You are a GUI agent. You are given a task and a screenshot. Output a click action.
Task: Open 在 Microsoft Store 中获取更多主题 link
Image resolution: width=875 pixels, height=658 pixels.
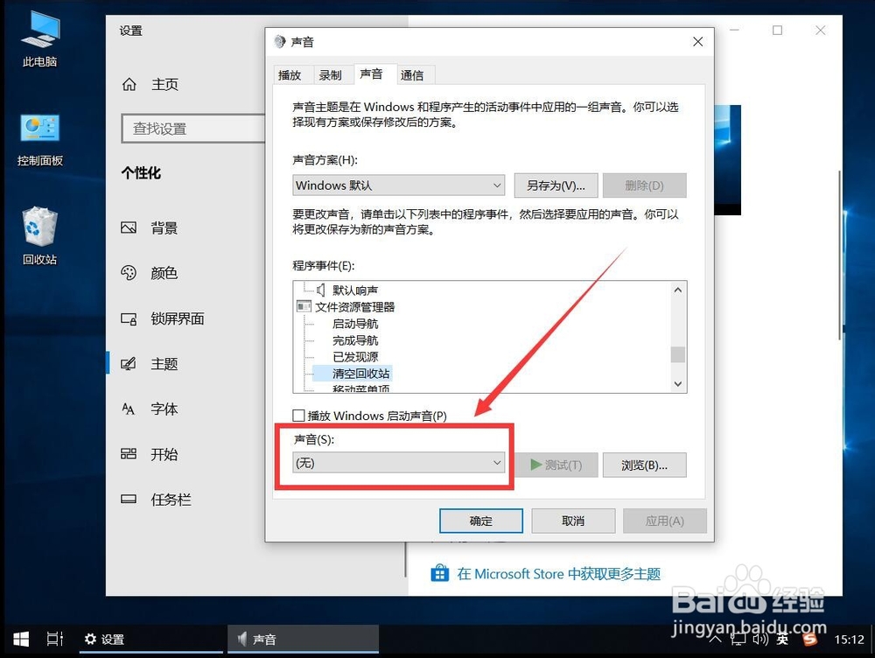[558, 574]
